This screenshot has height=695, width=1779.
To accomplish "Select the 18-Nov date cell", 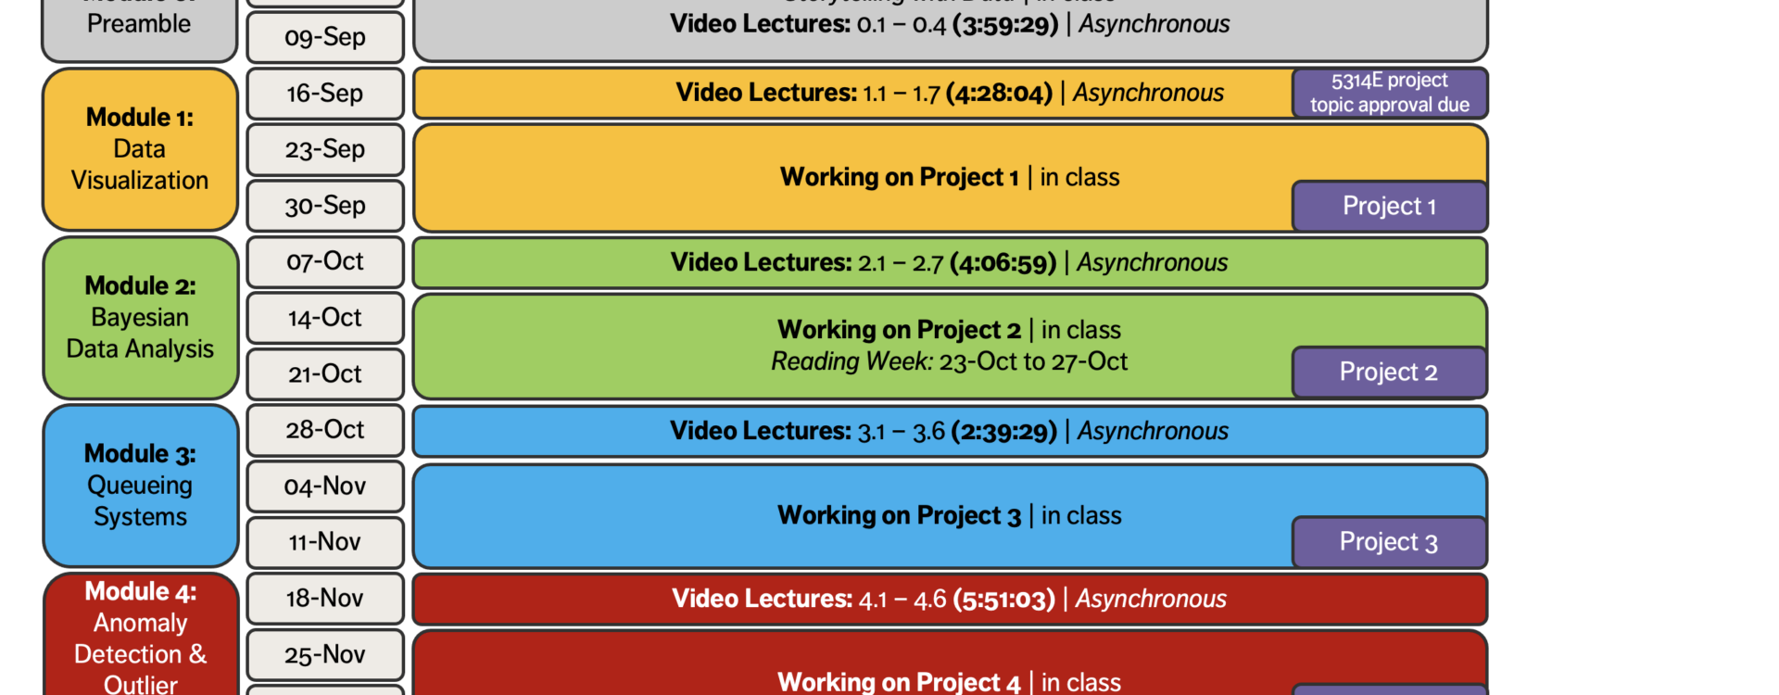I will [325, 599].
